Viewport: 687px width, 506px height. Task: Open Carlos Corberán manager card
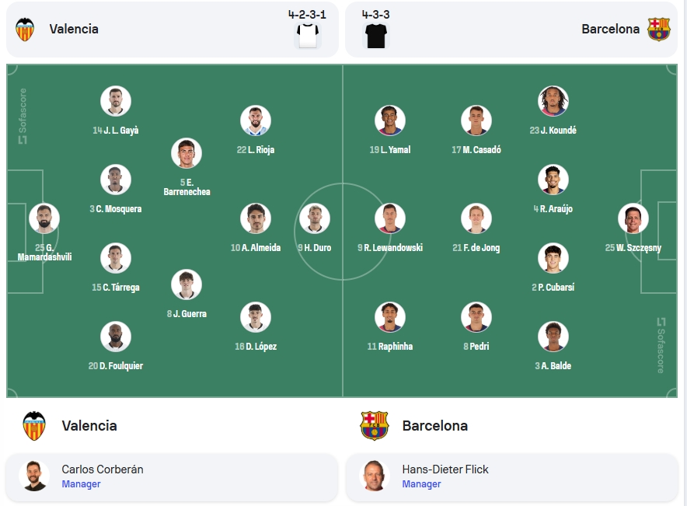coord(172,477)
